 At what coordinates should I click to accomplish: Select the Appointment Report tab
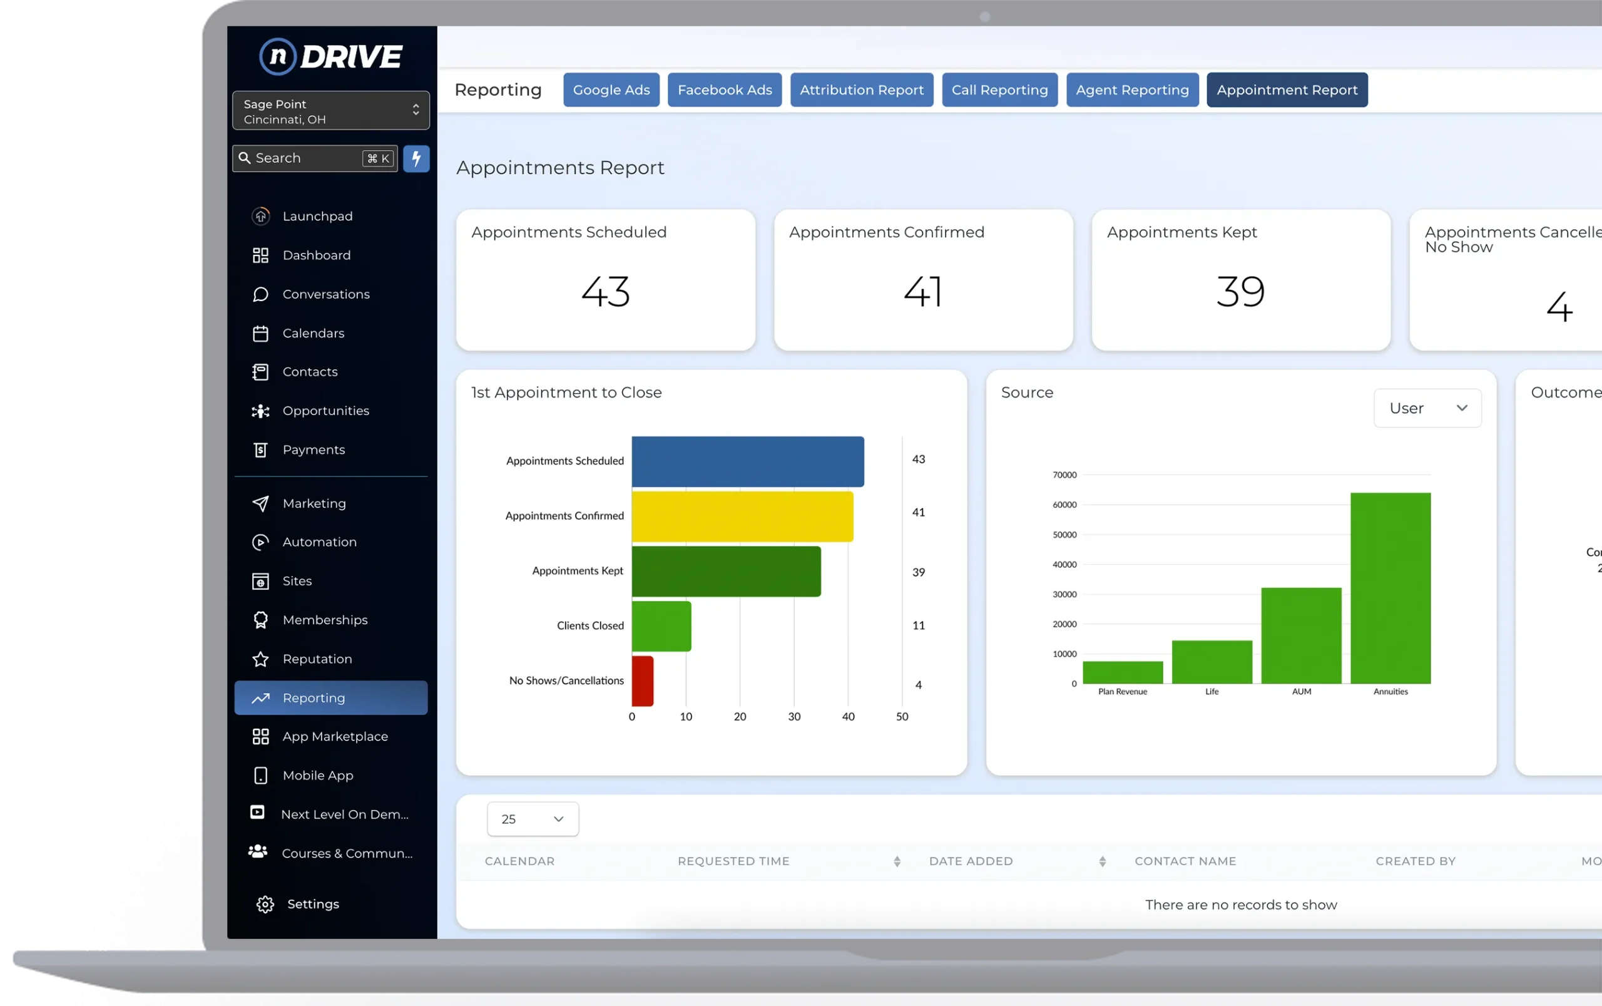tap(1287, 90)
